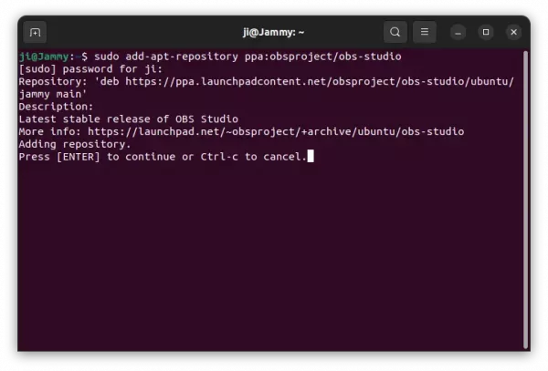The height and width of the screenshot is (371, 548).
Task: Click the Adding repository. line
Action: point(75,144)
